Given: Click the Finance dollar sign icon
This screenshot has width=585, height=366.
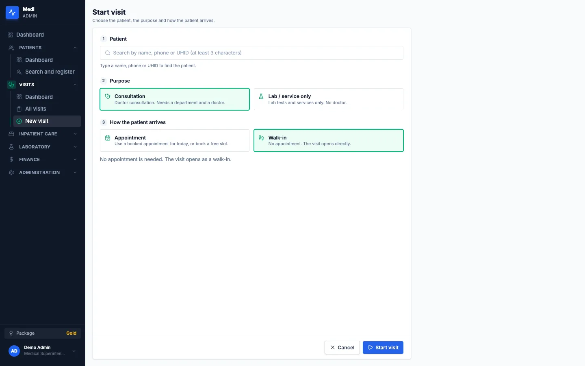Looking at the screenshot, I should pos(11,160).
